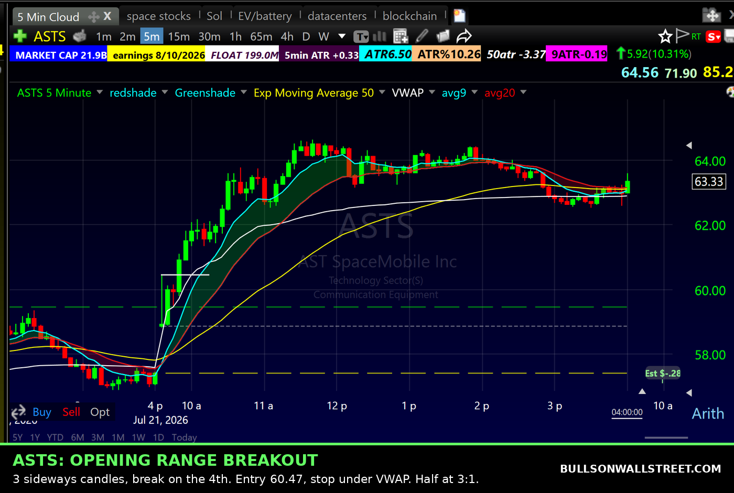Select the 1m timeframe
Screen dimensions: 734x493
coord(104,37)
